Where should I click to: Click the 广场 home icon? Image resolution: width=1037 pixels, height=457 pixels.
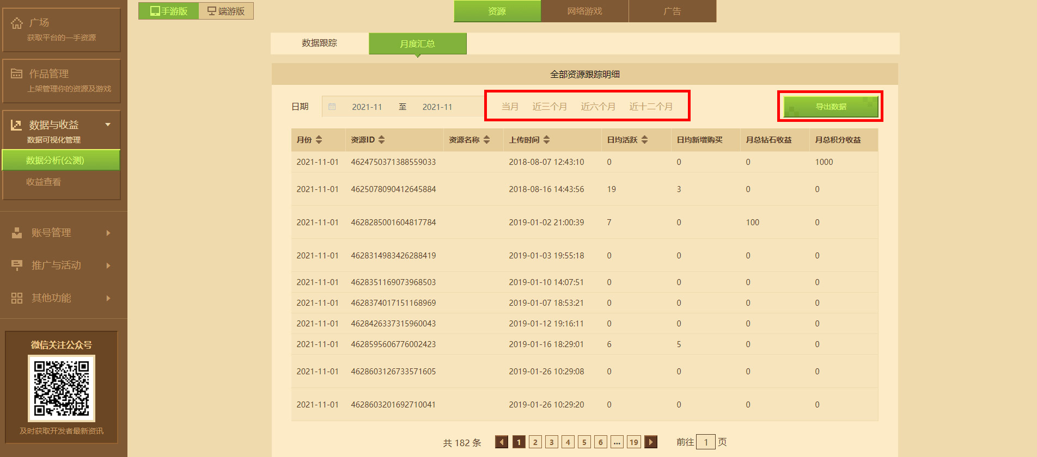pos(17,23)
